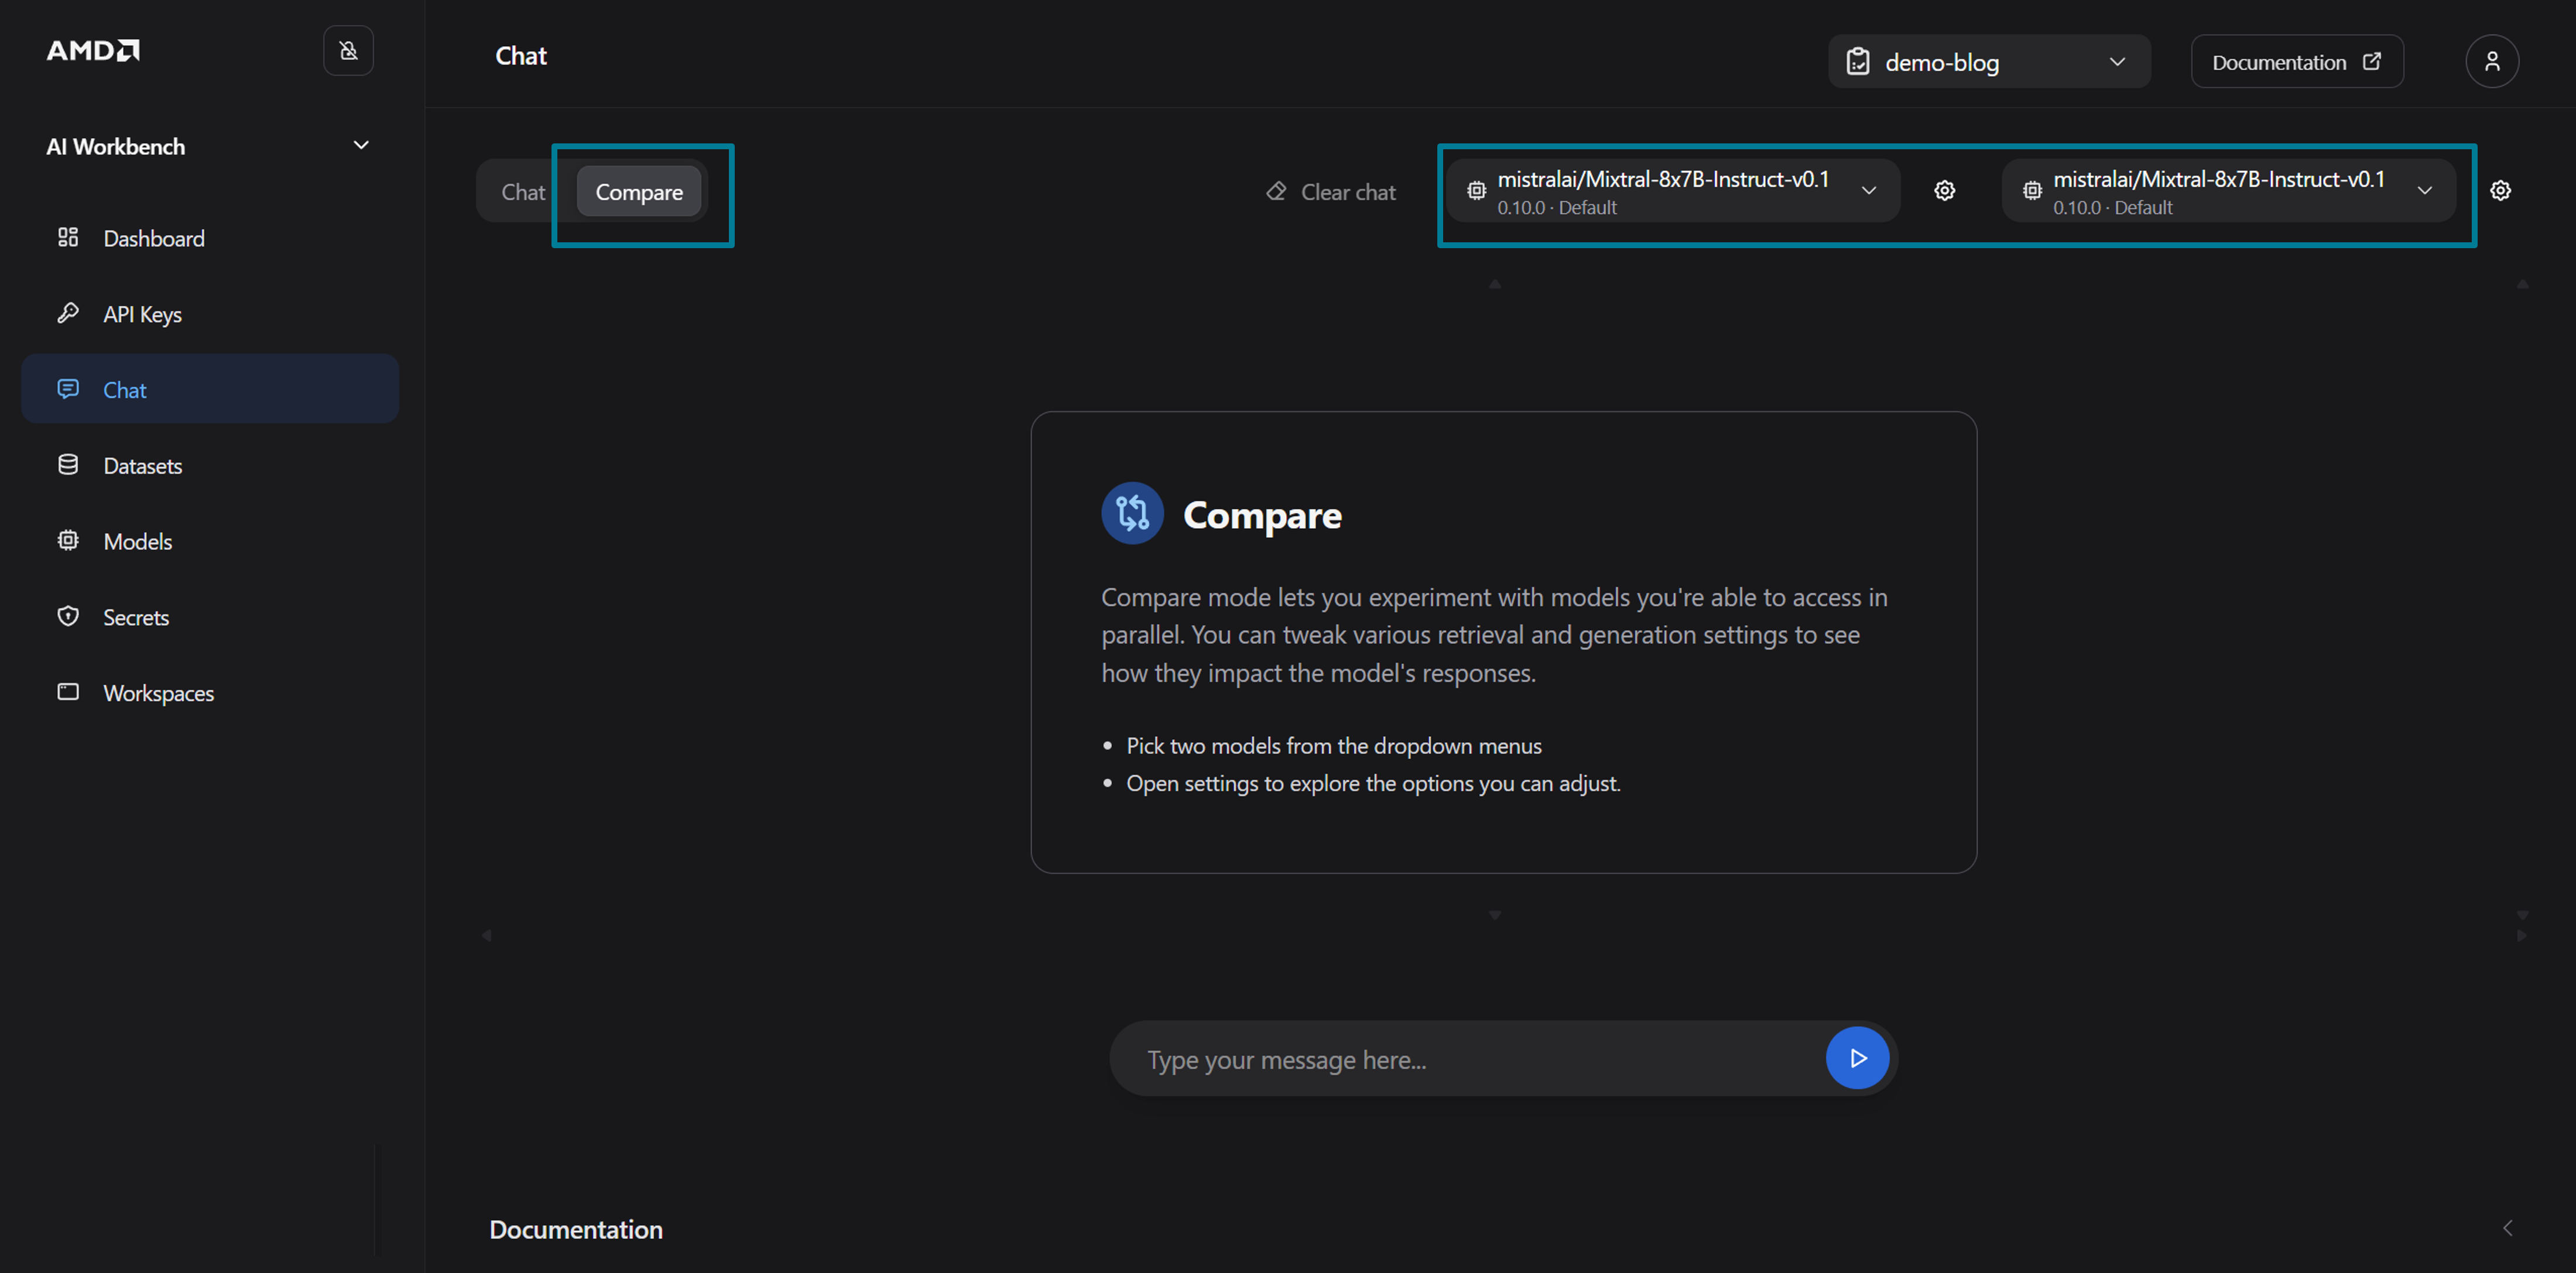This screenshot has width=2576, height=1273.
Task: Select the Compare mode toggle
Action: coord(639,192)
